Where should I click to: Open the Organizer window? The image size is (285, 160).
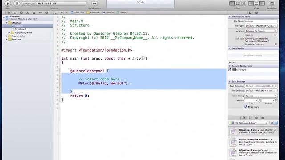coord(272,4)
